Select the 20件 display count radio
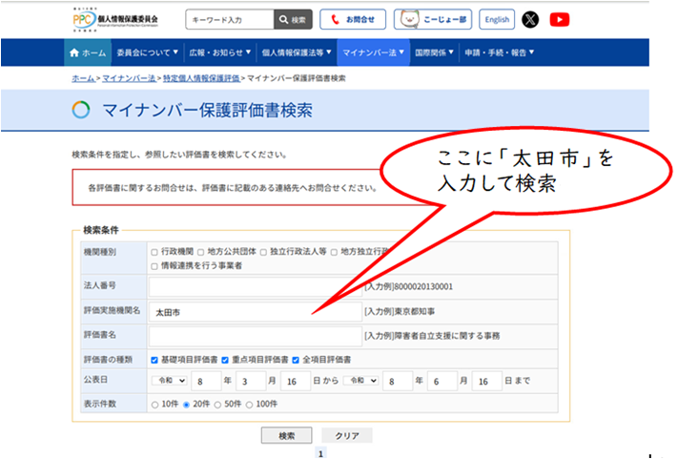 tap(186, 405)
